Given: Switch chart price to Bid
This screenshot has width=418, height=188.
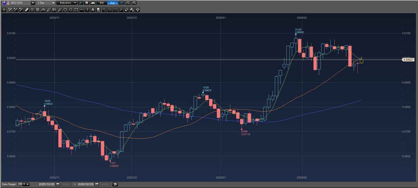Looking at the screenshot, I should point(101,3).
